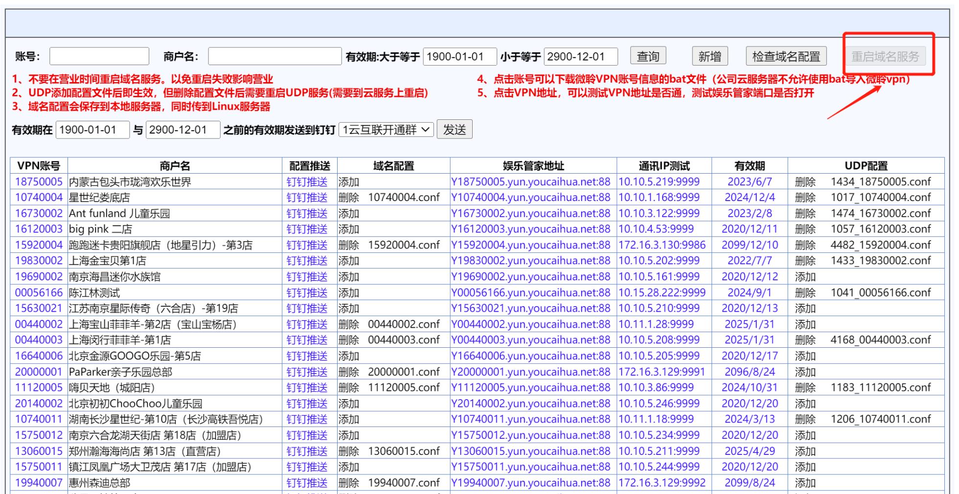Delete domain config 13060015.conf
Viewport: 959px width, 494px height.
(349, 451)
